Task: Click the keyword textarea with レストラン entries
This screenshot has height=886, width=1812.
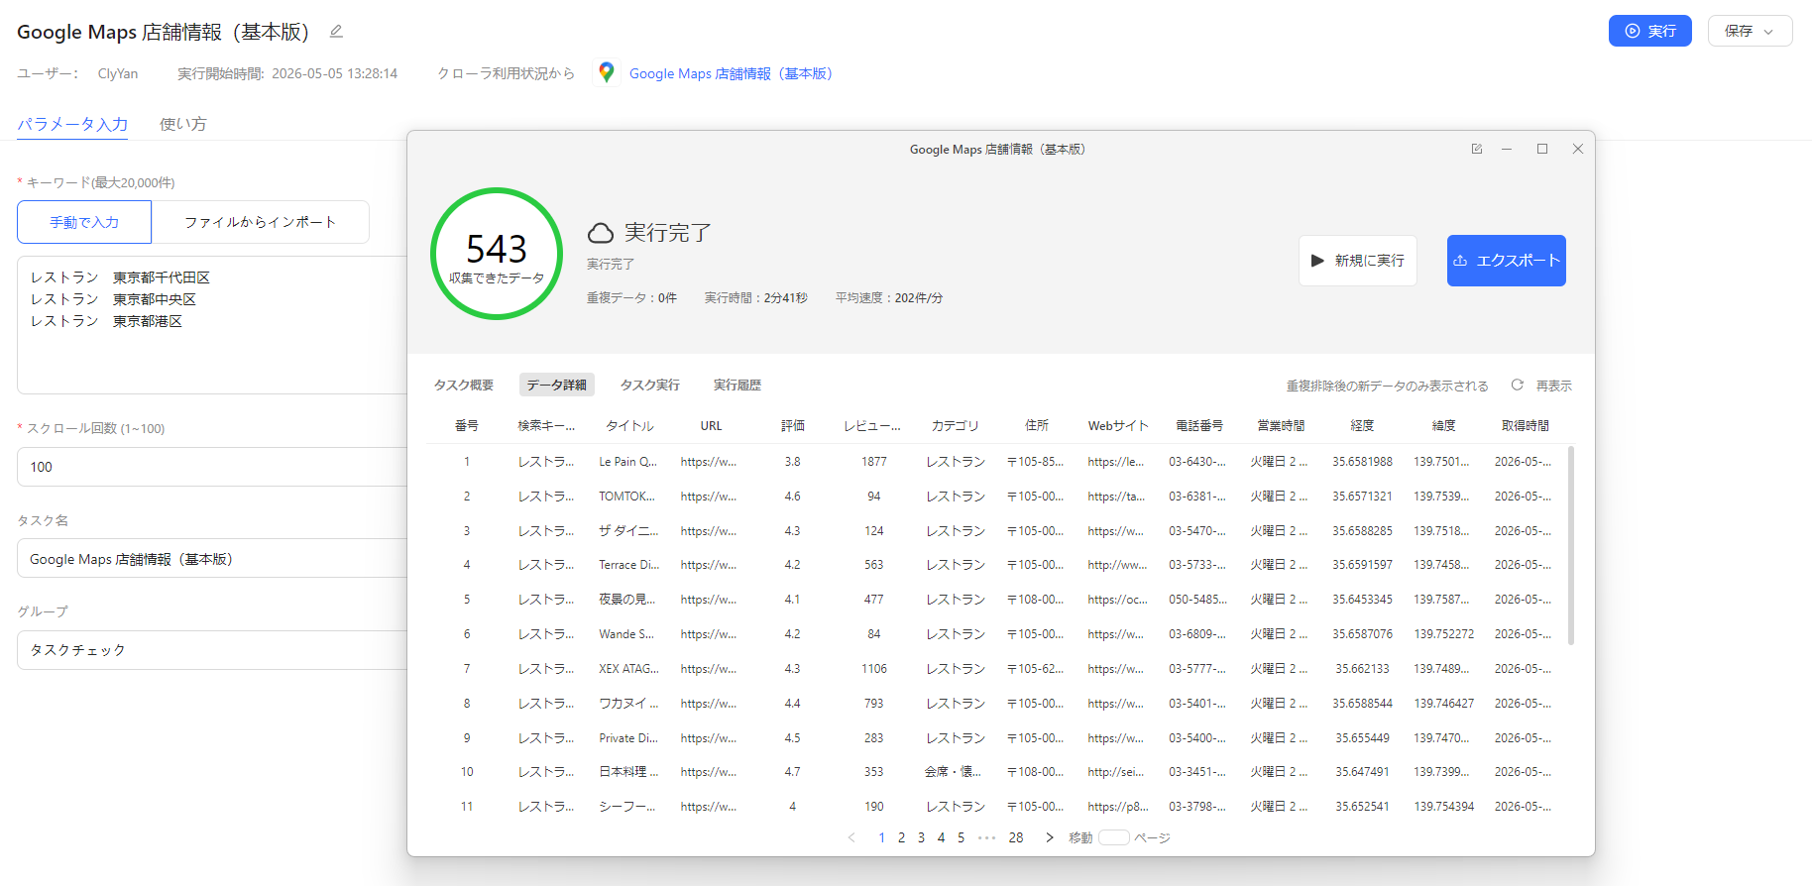Action: [212, 325]
